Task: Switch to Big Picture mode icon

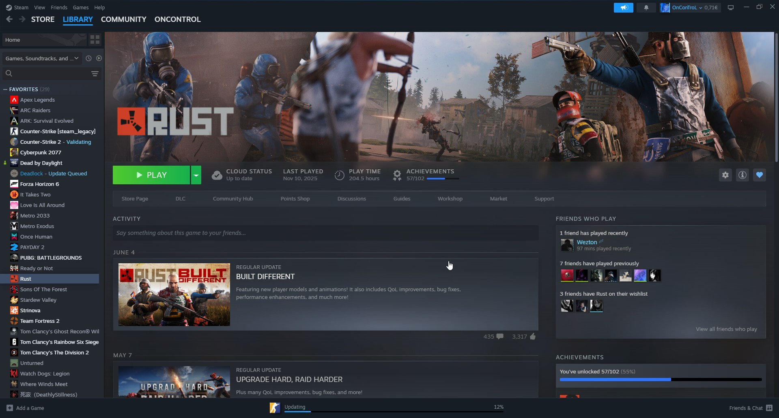Action: (x=731, y=8)
